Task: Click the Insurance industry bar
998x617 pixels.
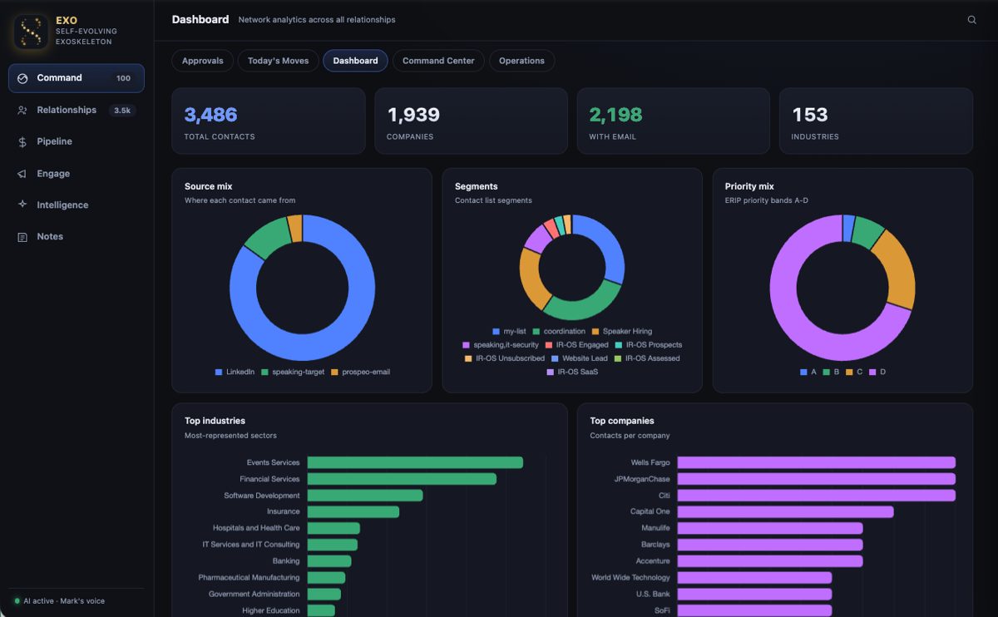Action: click(353, 511)
